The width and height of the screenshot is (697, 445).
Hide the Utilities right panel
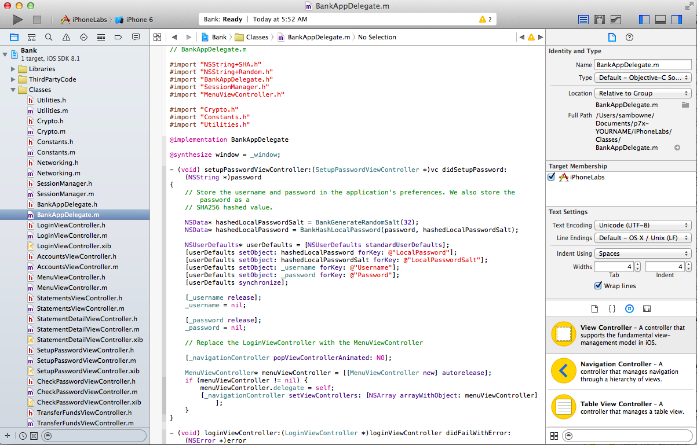(x=676, y=20)
